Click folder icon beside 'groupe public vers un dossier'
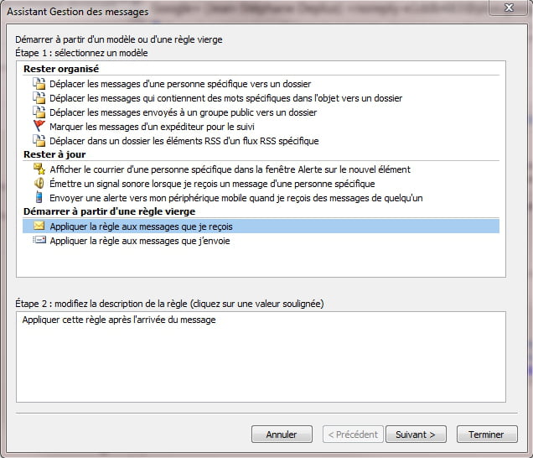Screen dimensions: 533x458 click(39, 112)
